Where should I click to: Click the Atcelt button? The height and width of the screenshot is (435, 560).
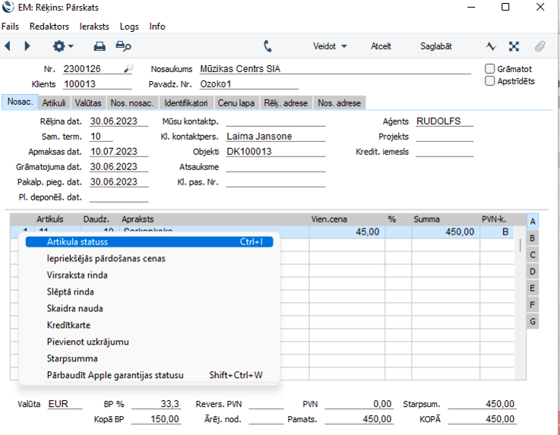pos(381,46)
